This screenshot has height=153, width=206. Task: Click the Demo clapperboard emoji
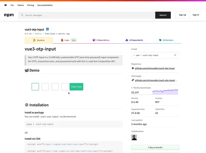click(27, 71)
